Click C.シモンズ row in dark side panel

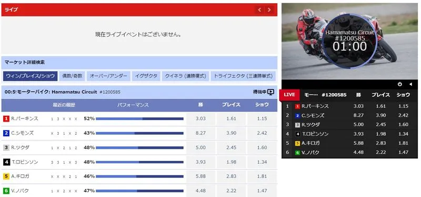[x=349, y=115]
